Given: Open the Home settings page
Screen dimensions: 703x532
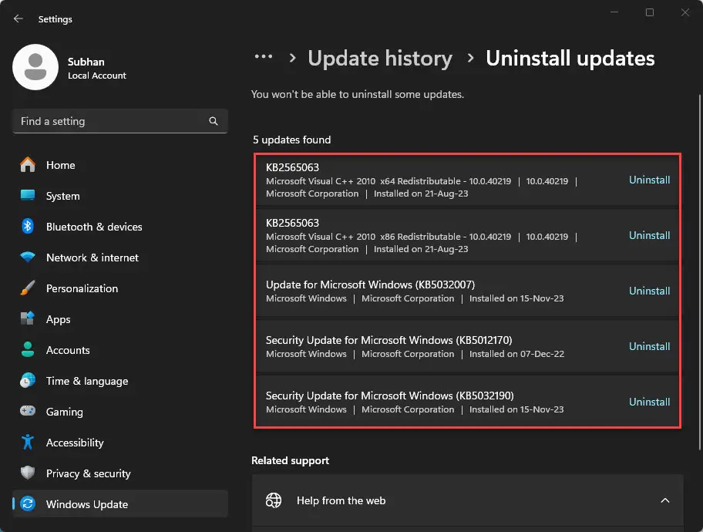Looking at the screenshot, I should [120, 165].
